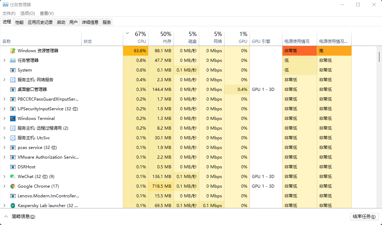The height and width of the screenshot is (225, 382).
Task: Expand the WeChat (32 位) process group
Action: 5,177
